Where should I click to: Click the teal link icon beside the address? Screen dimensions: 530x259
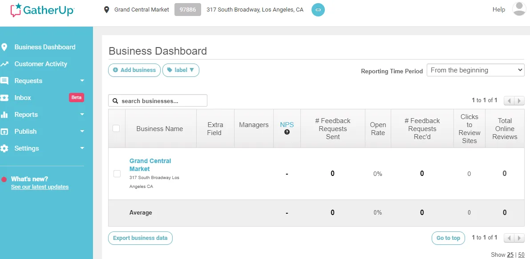pyautogui.click(x=318, y=10)
